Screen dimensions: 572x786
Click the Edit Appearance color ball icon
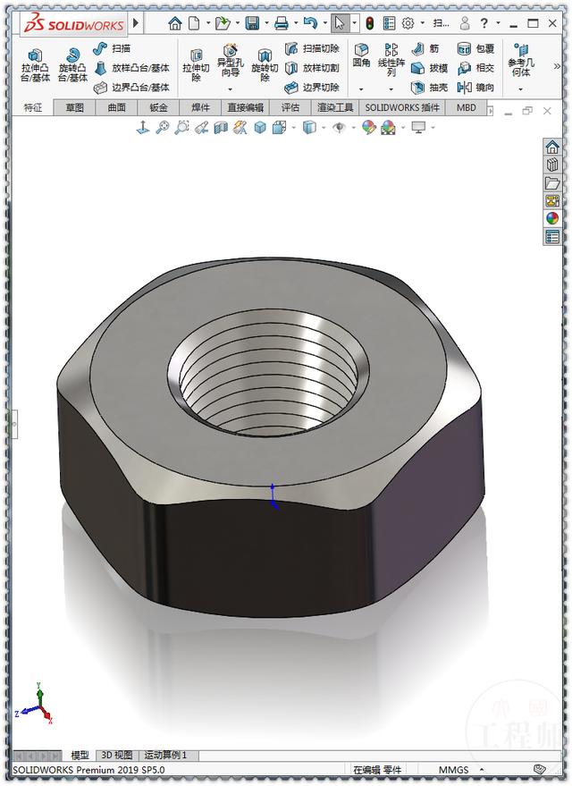[x=368, y=127]
